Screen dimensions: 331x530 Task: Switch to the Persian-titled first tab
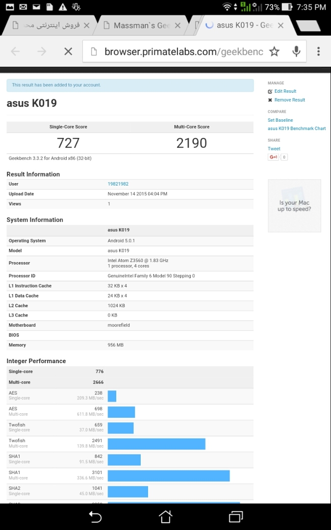tap(51, 26)
